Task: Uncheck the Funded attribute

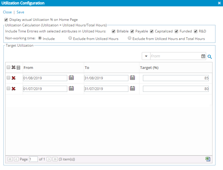Action: [x=176, y=31]
